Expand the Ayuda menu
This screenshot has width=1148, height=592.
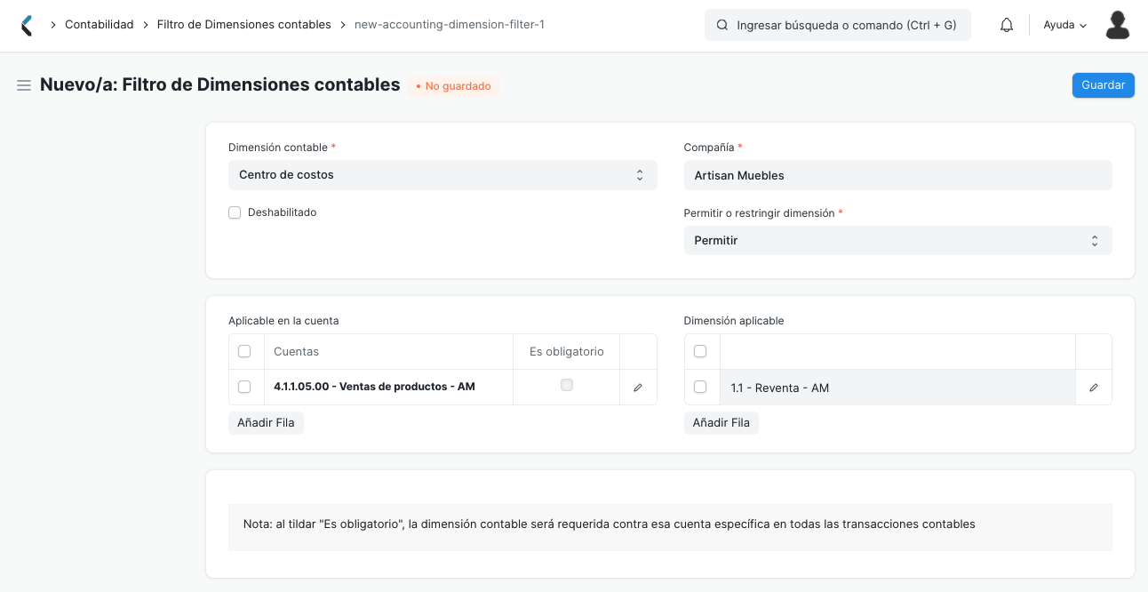(x=1064, y=25)
